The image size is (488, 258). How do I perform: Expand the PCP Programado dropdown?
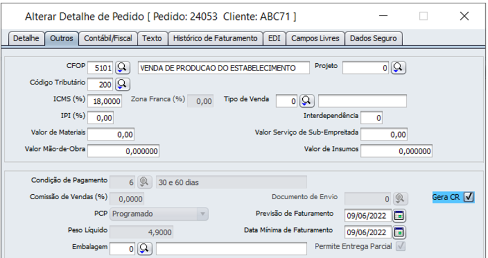coord(202,214)
